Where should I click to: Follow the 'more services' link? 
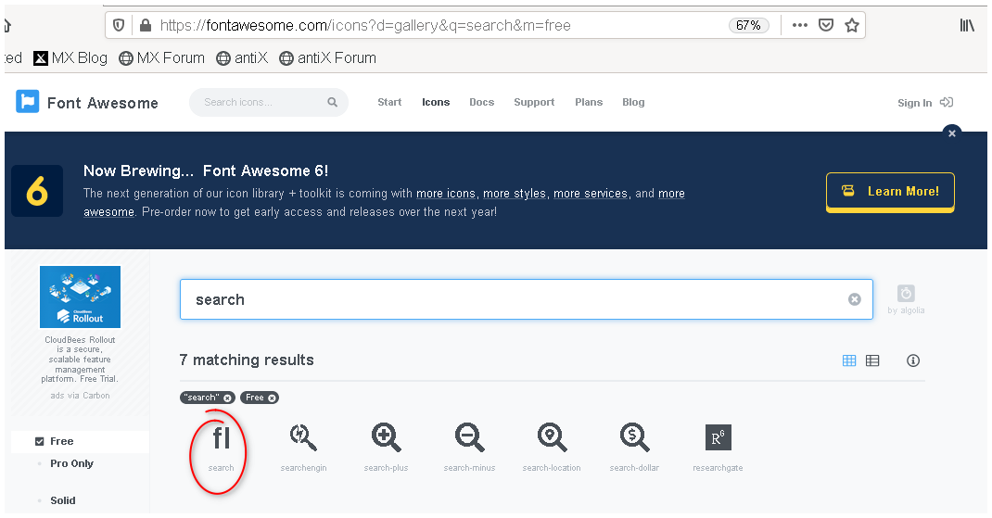[x=591, y=194]
